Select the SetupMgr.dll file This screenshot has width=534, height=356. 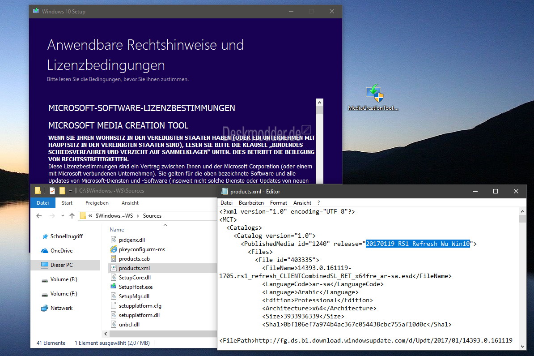point(134,296)
